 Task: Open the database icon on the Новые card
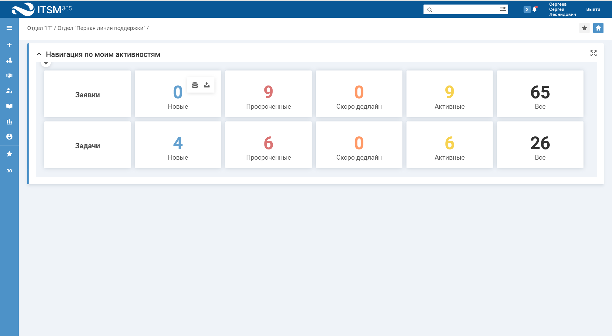coord(195,84)
